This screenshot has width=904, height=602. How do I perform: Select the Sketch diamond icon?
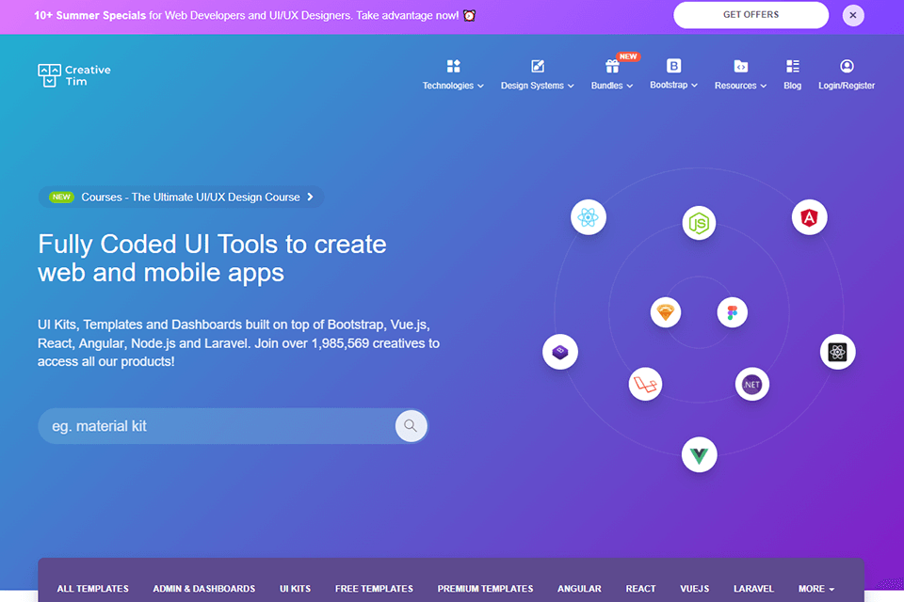[x=666, y=312]
